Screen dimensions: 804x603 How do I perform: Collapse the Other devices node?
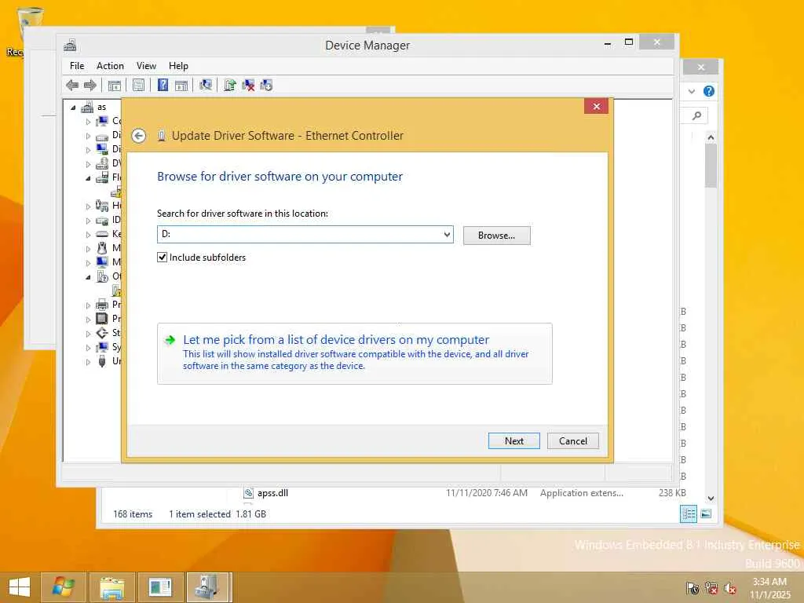[x=88, y=277]
